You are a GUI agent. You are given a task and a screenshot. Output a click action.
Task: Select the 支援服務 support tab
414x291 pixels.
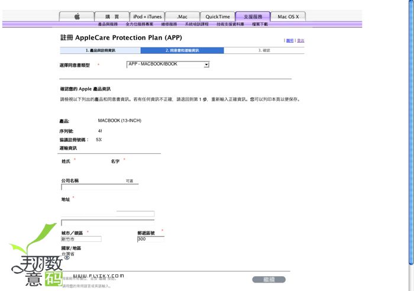pos(253,17)
